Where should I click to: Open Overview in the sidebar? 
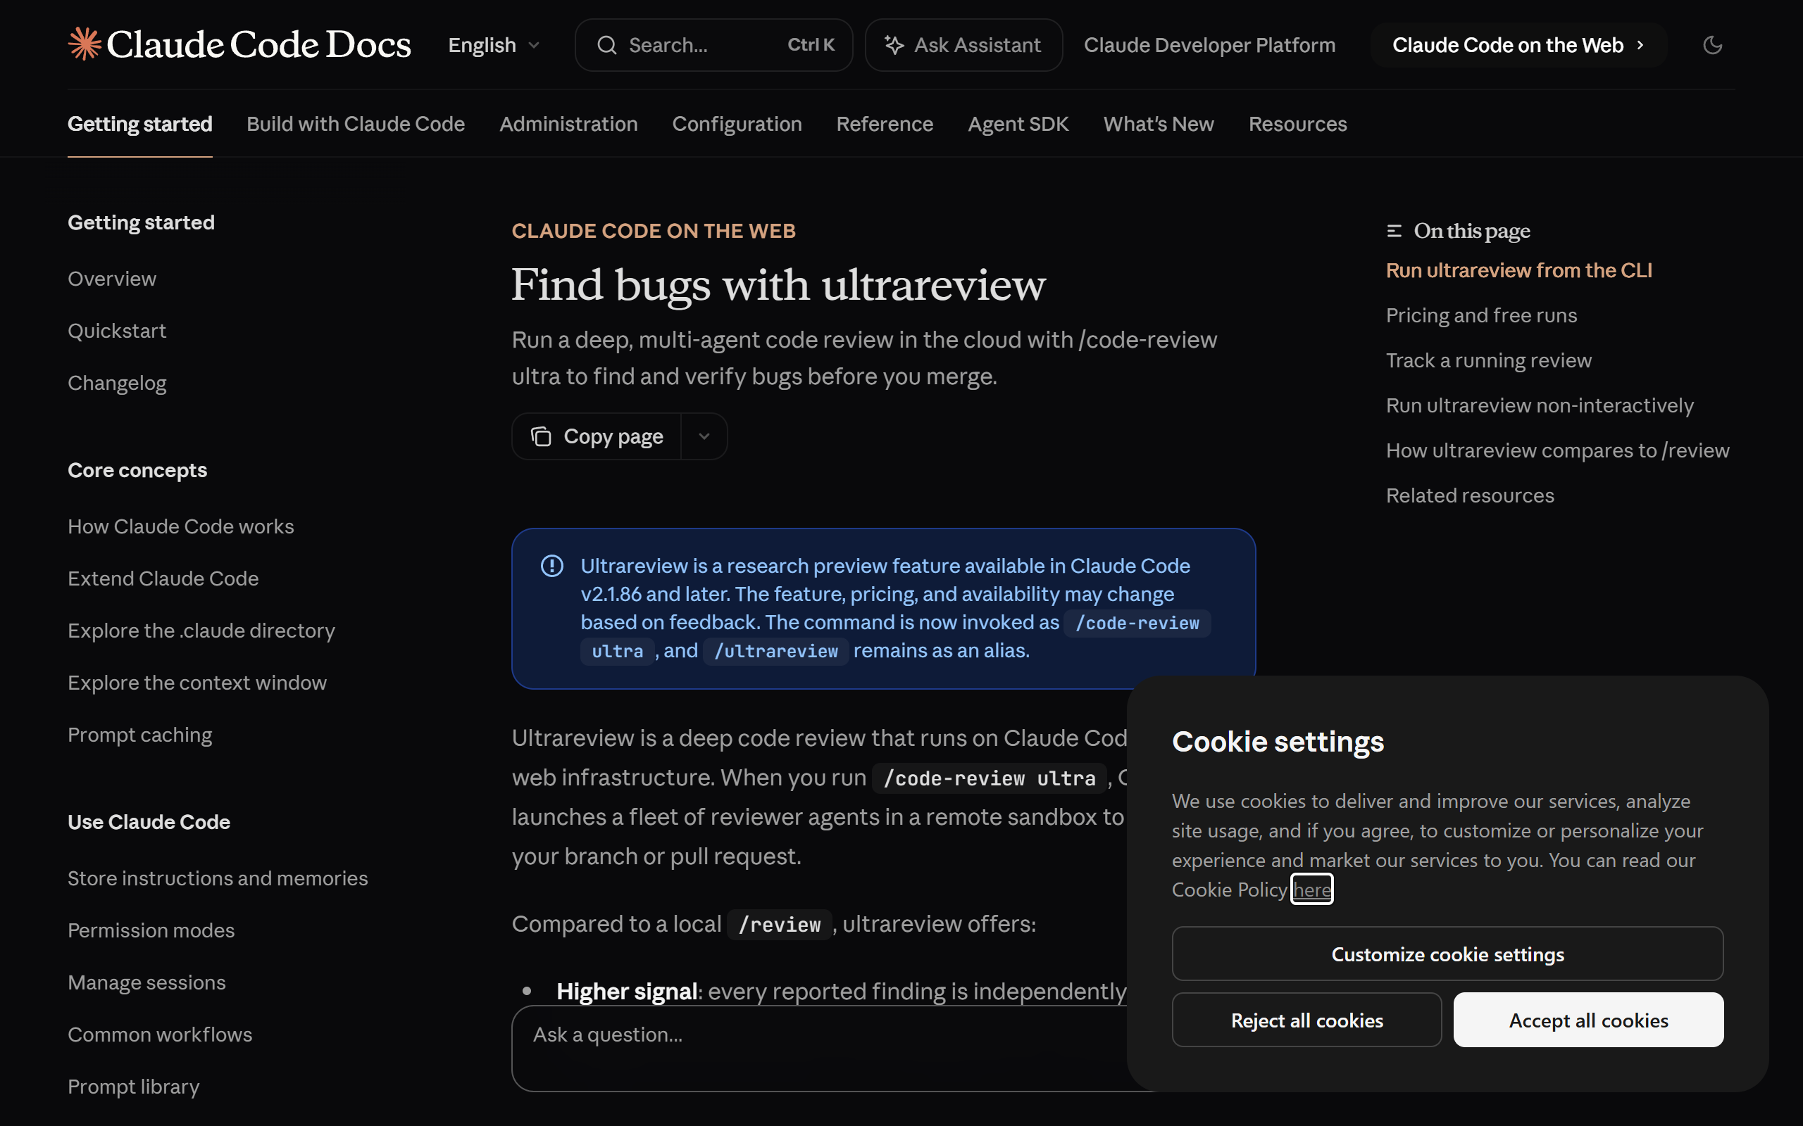(112, 279)
